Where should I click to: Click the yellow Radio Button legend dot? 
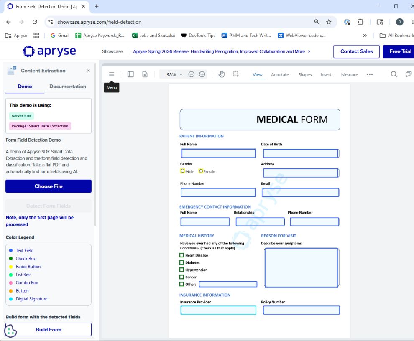click(x=11, y=267)
